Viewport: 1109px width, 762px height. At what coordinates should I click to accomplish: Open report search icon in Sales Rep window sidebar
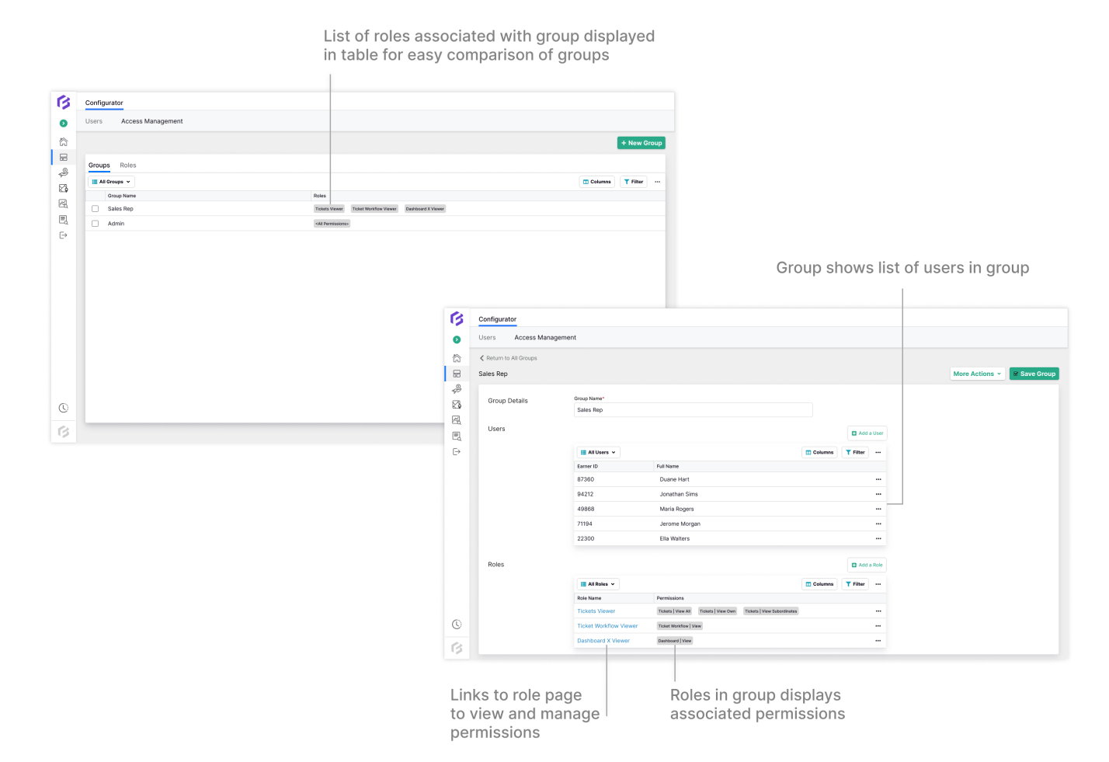(457, 437)
